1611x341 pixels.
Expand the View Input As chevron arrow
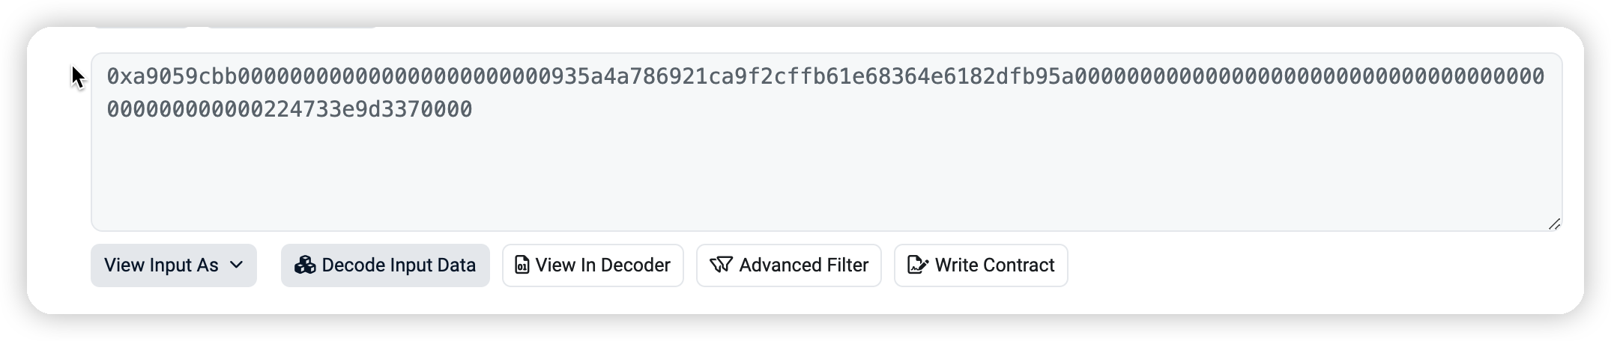pos(236,265)
